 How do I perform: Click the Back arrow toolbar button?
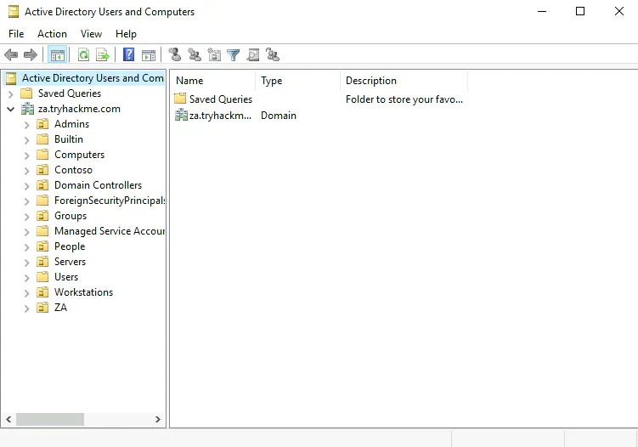coord(11,54)
